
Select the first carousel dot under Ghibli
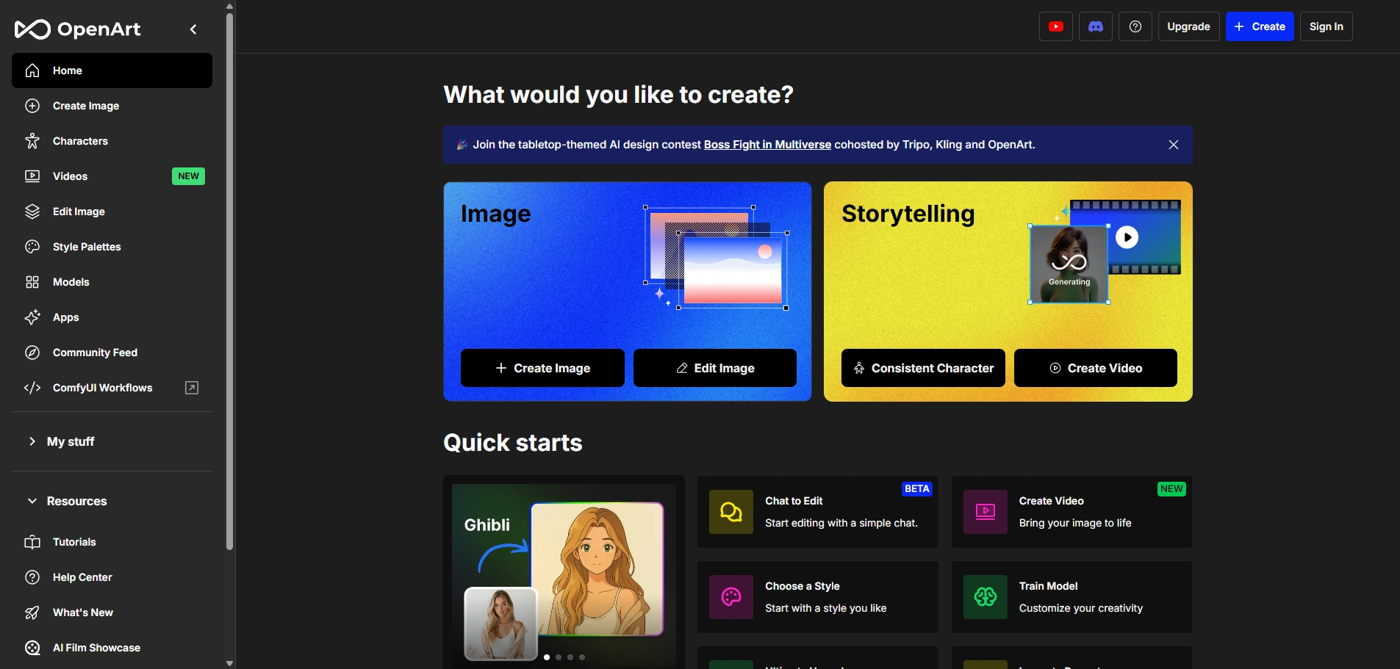click(547, 657)
